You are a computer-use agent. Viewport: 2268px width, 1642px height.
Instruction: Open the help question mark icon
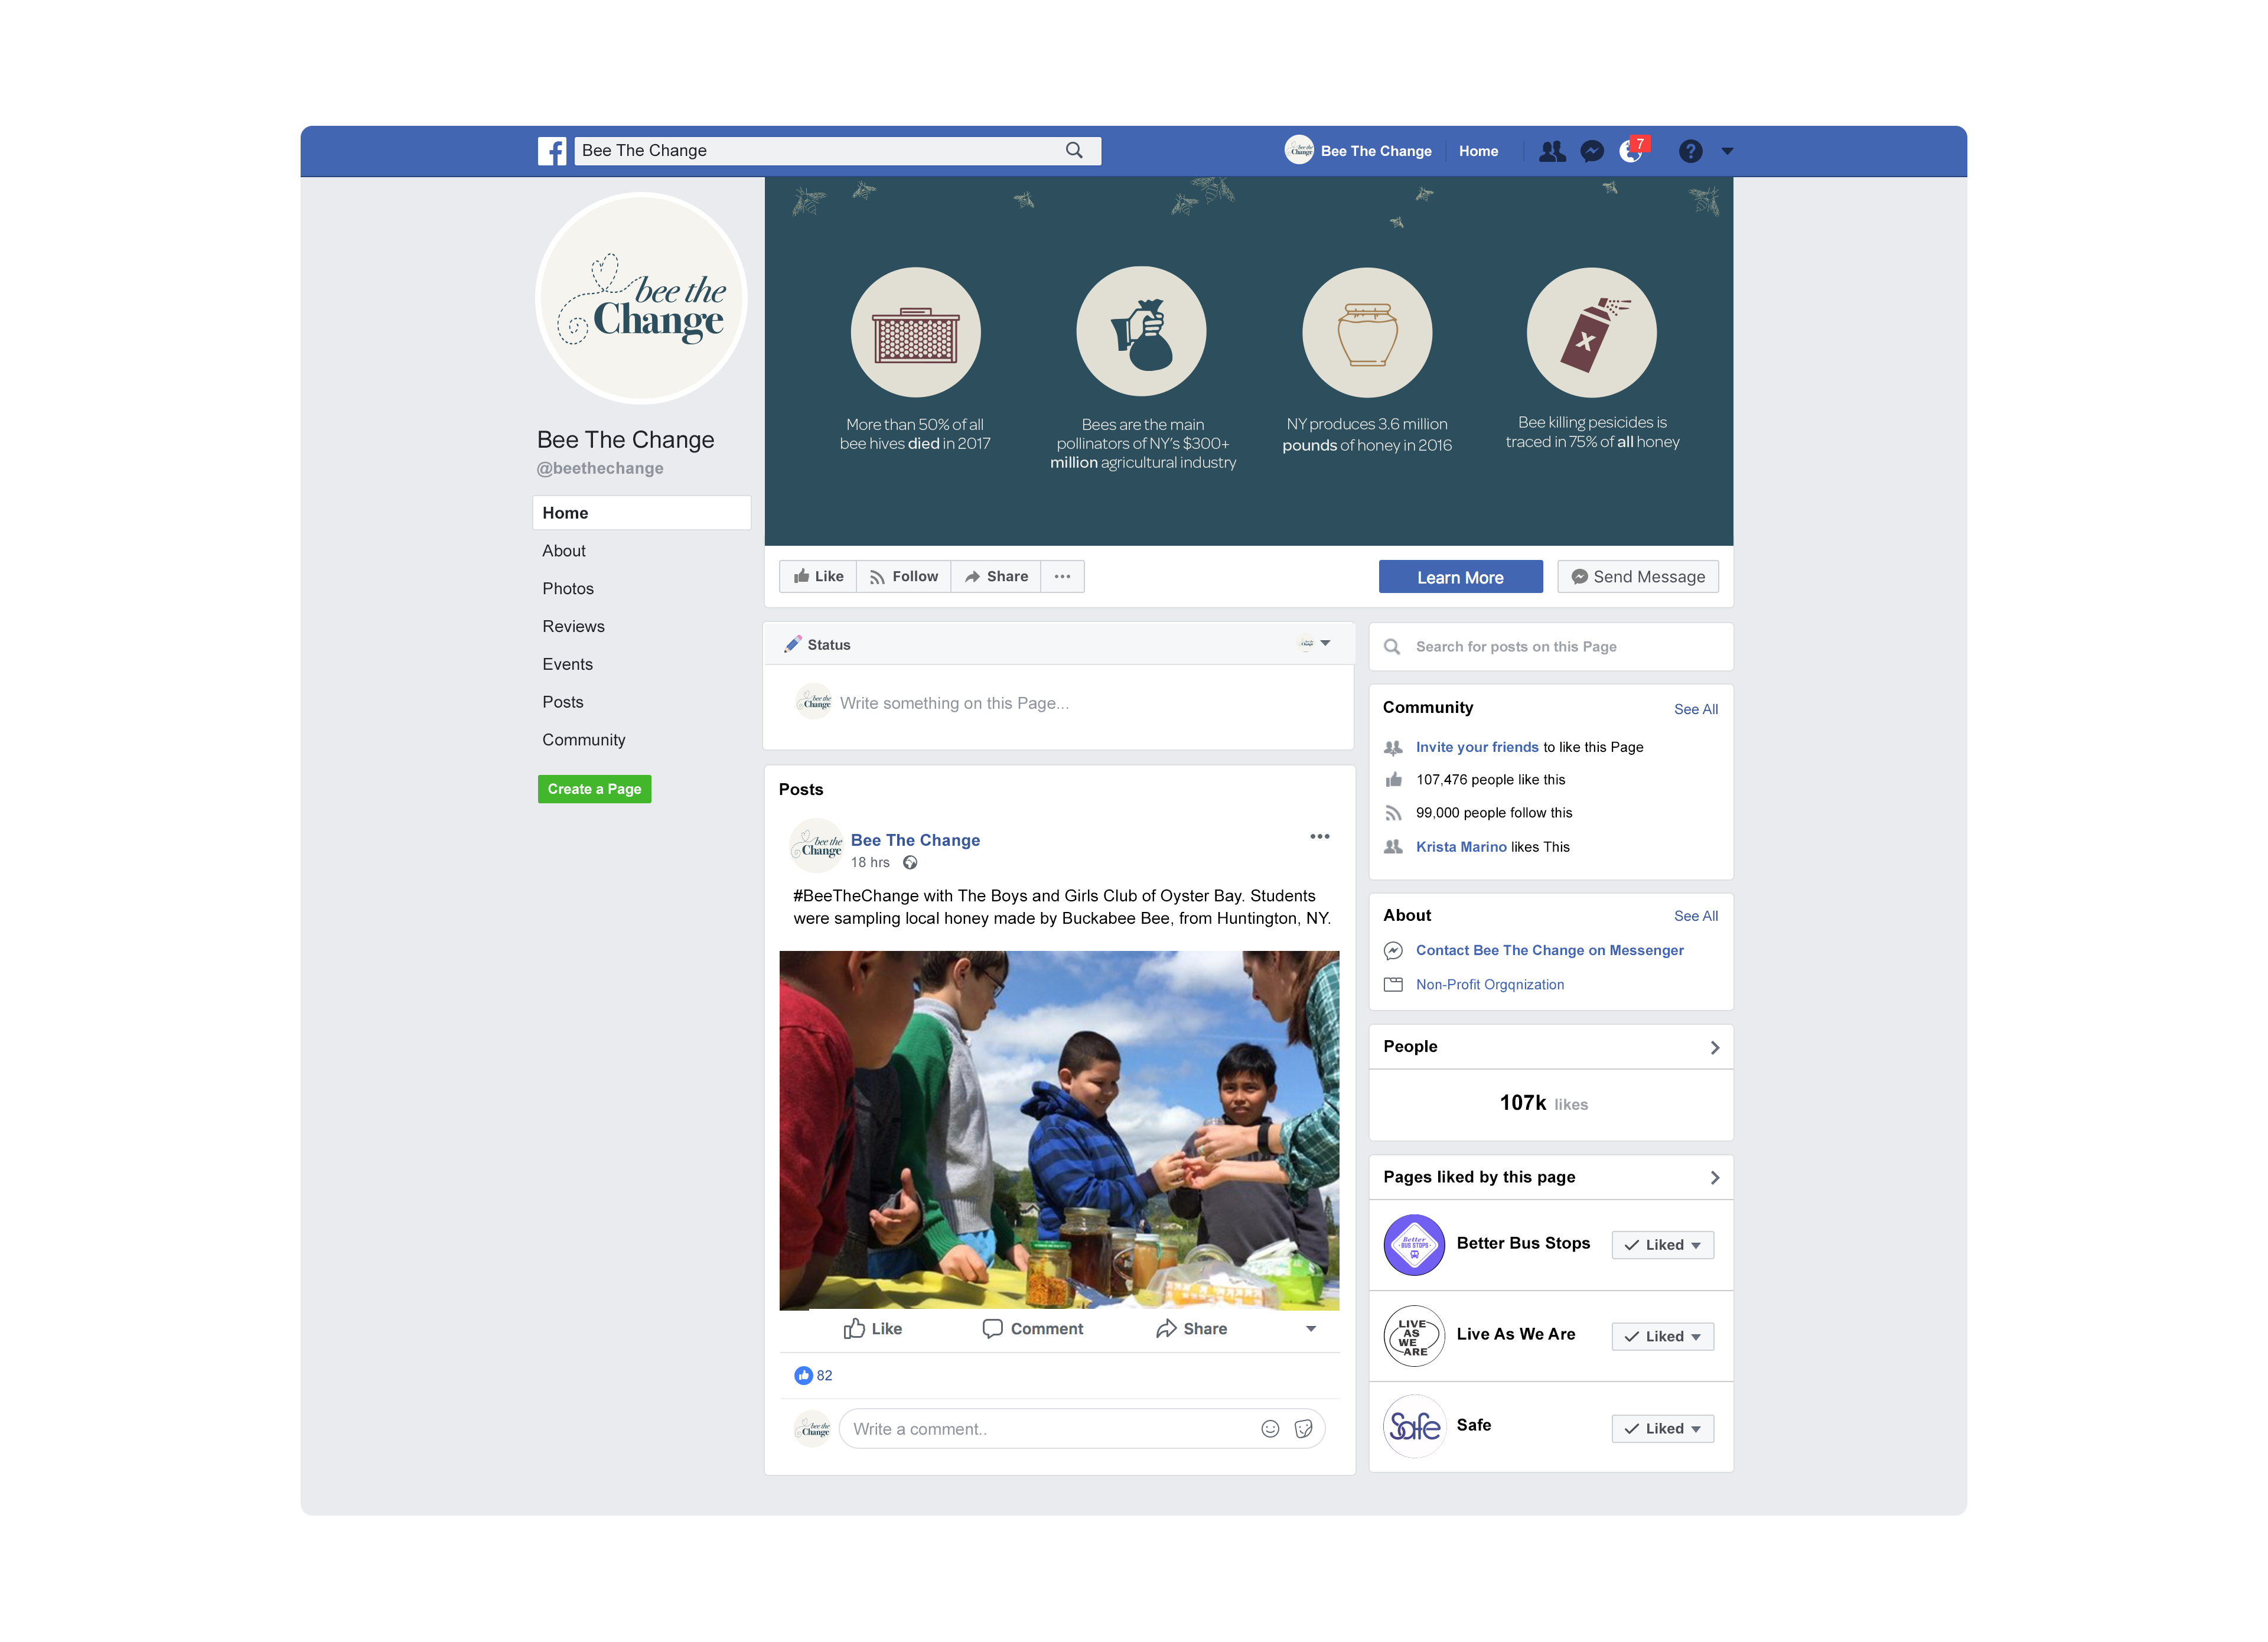pyautogui.click(x=1691, y=151)
